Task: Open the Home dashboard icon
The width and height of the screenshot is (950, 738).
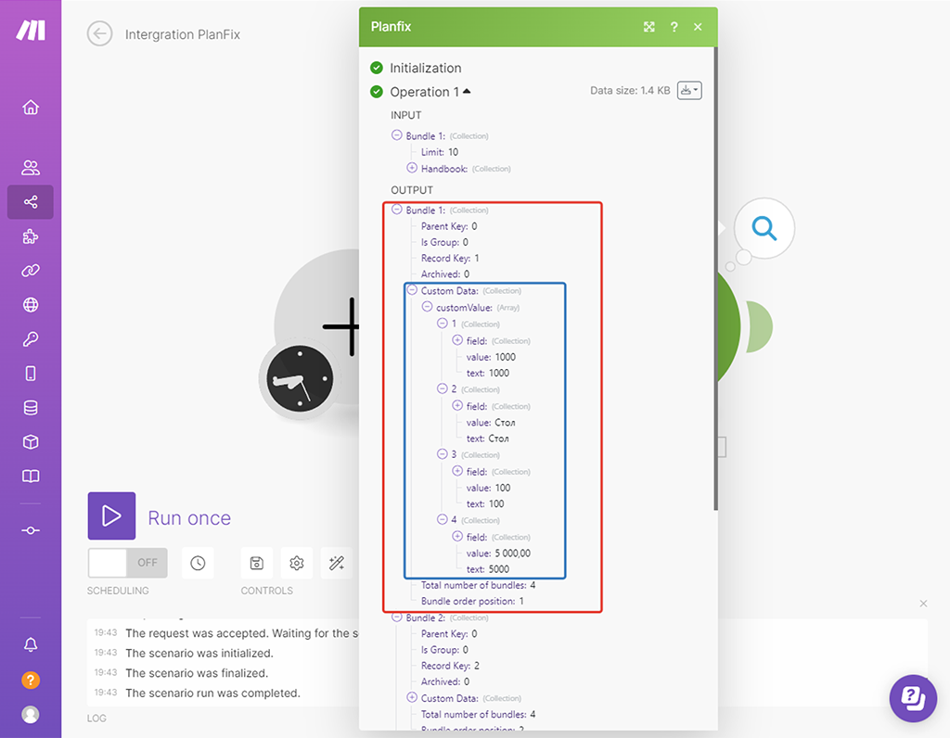Action: click(x=31, y=108)
